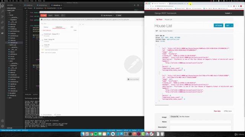Click the Postman Runner button
Viewport: 245px width, 137px height.
tap(57, 15)
